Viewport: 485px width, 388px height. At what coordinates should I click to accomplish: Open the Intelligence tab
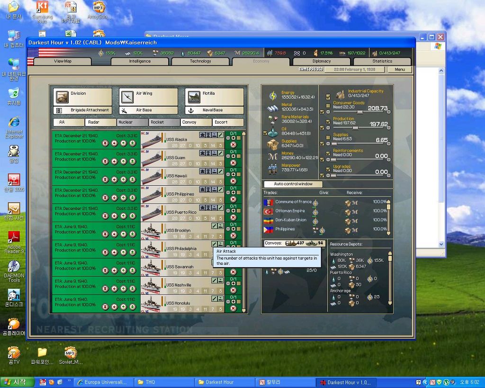pyautogui.click(x=140, y=61)
